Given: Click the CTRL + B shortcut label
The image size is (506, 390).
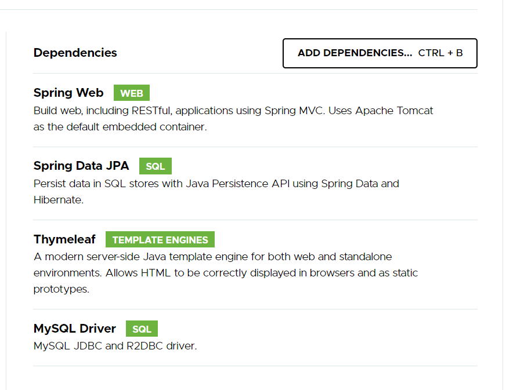Looking at the screenshot, I should 441,53.
